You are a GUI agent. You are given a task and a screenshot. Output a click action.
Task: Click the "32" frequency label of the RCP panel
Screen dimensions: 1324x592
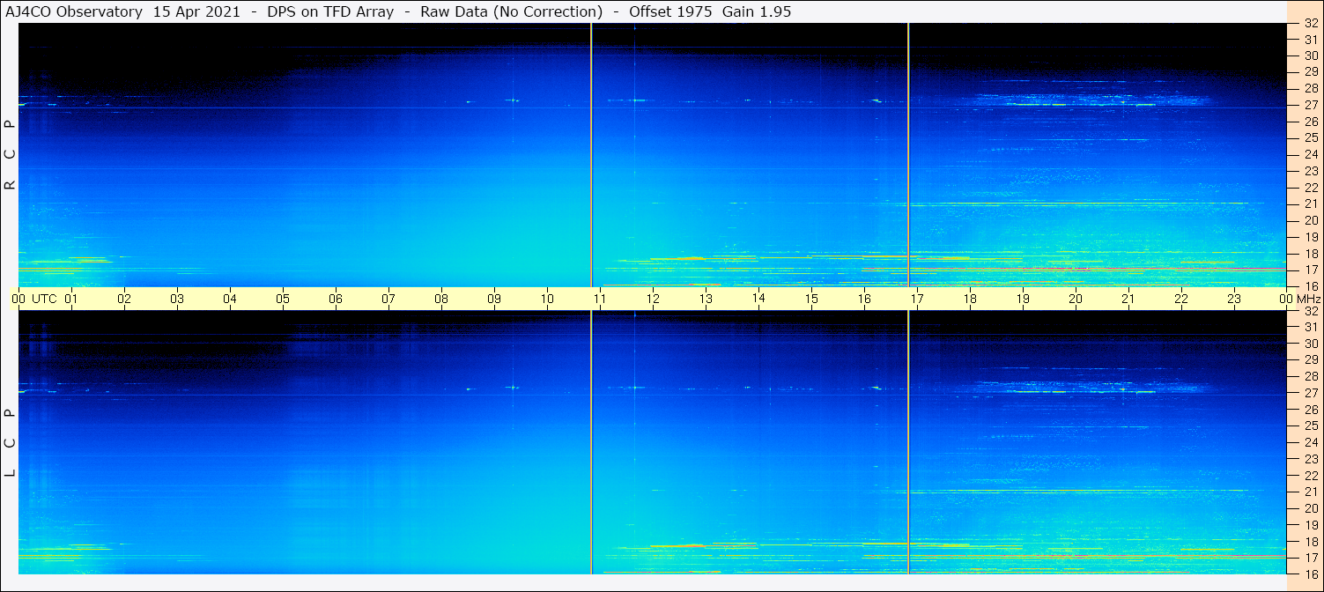click(x=1311, y=24)
